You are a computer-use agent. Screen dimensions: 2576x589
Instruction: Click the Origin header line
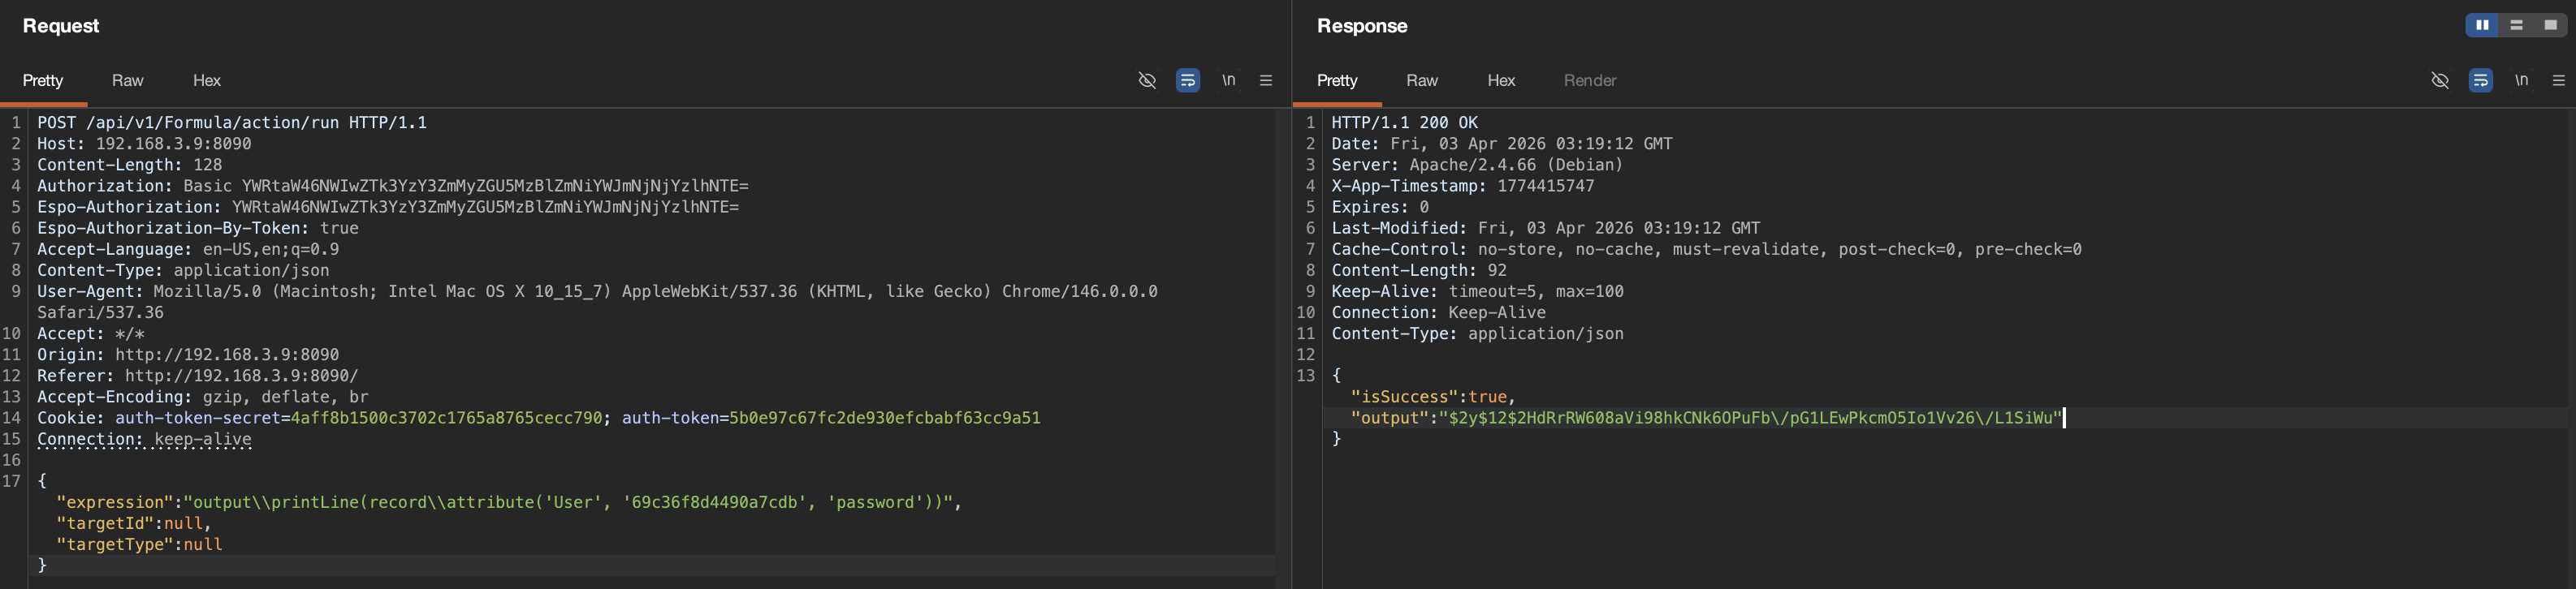coord(188,355)
